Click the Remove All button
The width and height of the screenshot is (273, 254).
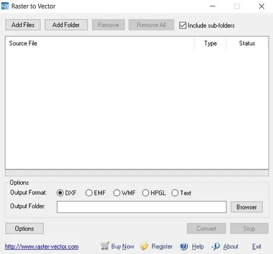(x=151, y=25)
